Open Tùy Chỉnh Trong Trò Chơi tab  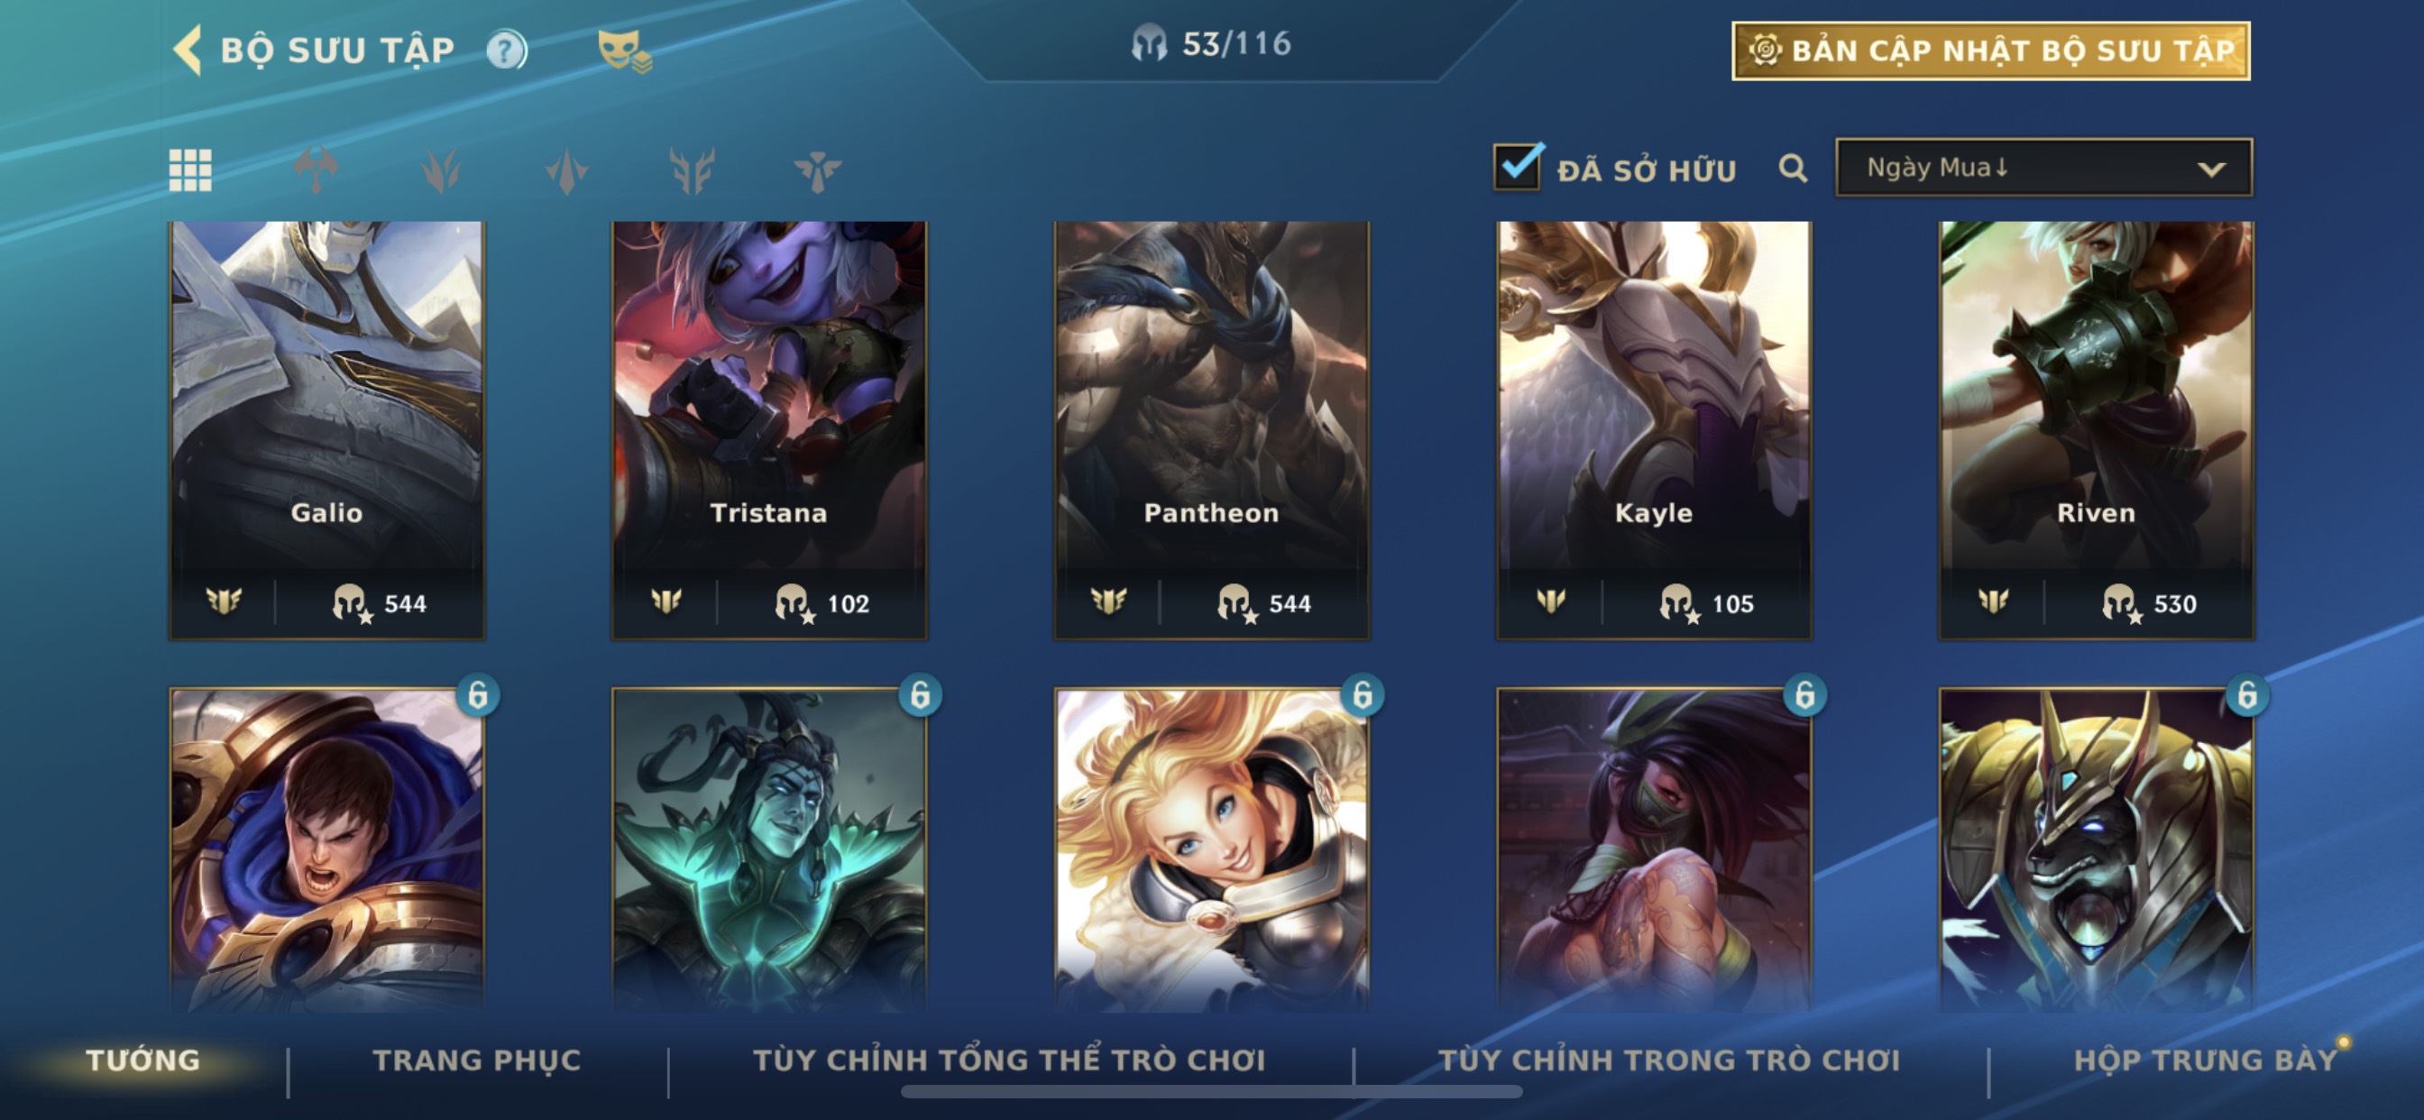click(1669, 1060)
